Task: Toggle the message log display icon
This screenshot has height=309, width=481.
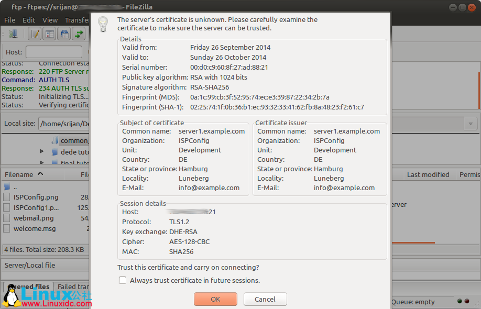Action: pos(35,34)
